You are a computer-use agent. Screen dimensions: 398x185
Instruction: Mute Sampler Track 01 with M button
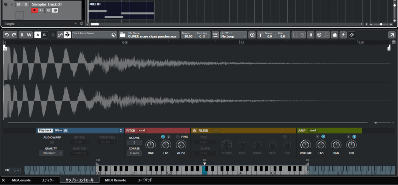(x=19, y=4)
